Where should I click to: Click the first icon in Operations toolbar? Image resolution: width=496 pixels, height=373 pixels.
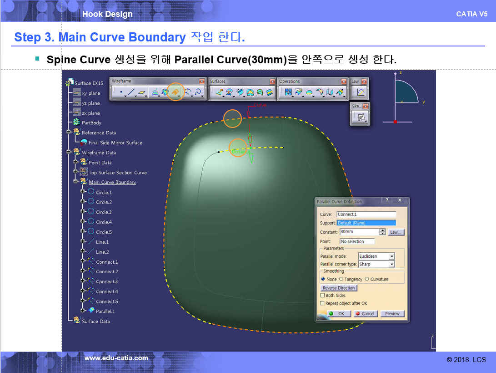coord(288,93)
